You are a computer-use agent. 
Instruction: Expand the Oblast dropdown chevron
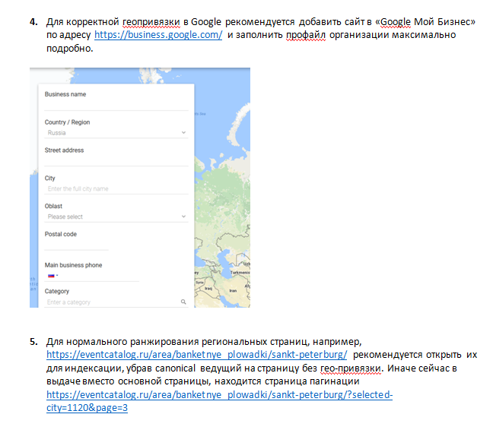pyautogui.click(x=183, y=217)
